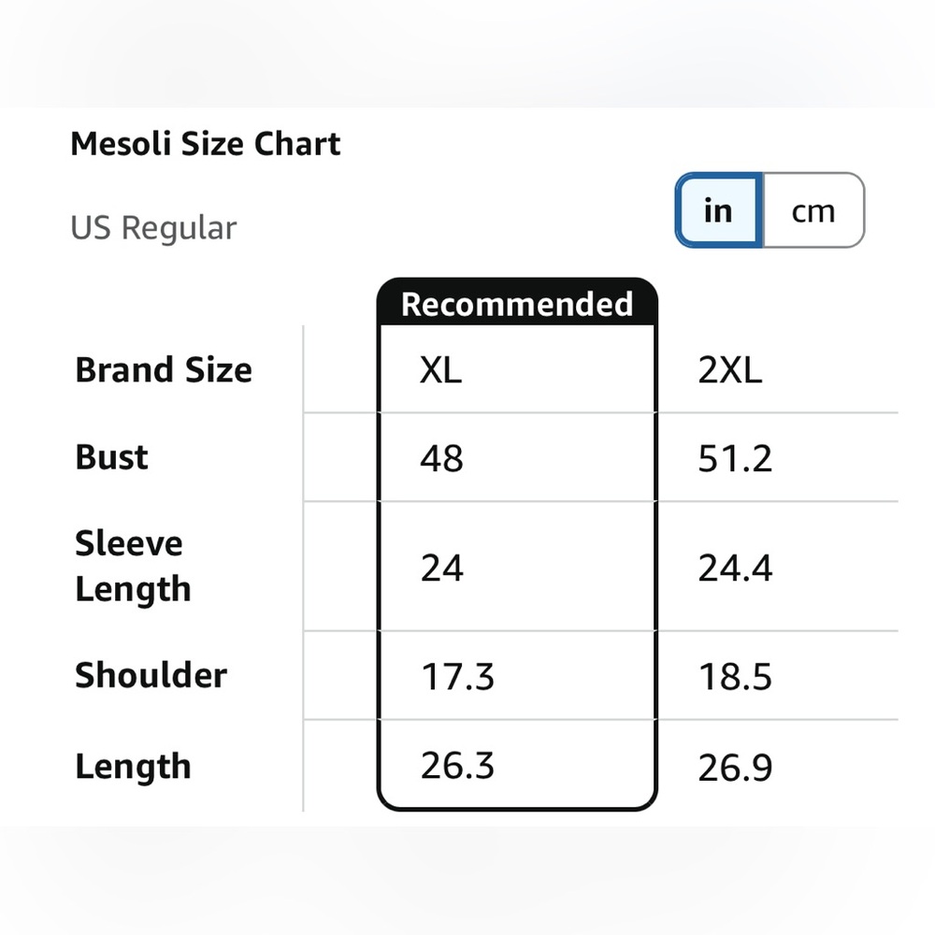Image resolution: width=935 pixels, height=935 pixels.
Task: Click the Shoulder row label
Action: pos(151,675)
